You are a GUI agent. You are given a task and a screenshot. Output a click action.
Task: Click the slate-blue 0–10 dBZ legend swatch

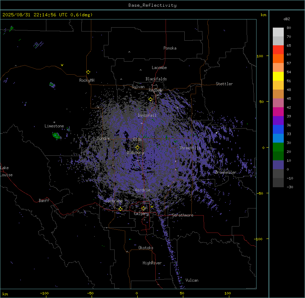click(278, 165)
